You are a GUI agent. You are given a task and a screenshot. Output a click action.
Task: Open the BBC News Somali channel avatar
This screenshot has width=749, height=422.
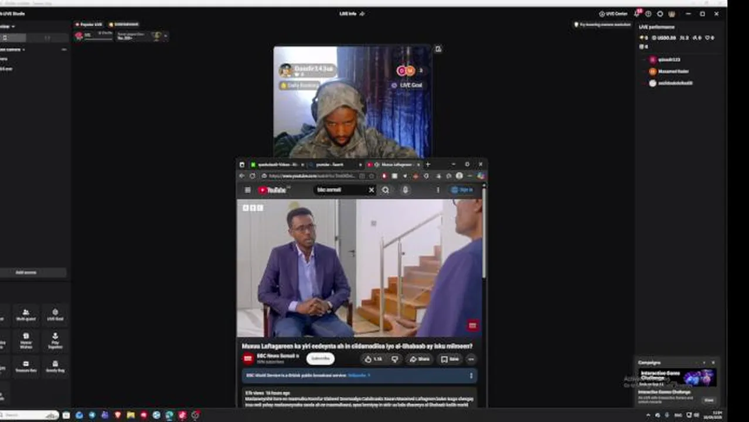click(x=248, y=359)
